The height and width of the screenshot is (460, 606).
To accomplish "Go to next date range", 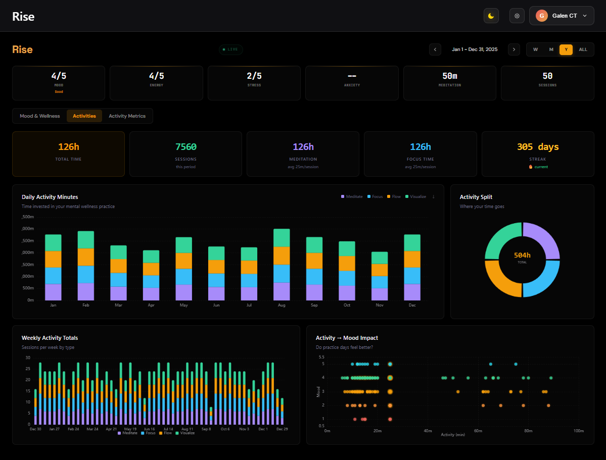I will tap(514, 49).
